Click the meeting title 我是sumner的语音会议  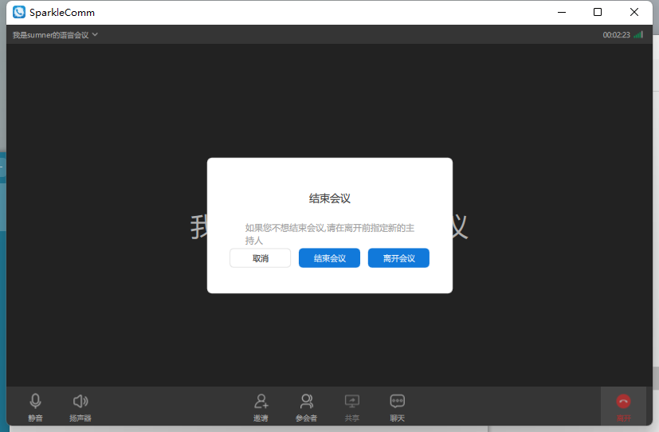[x=50, y=35]
